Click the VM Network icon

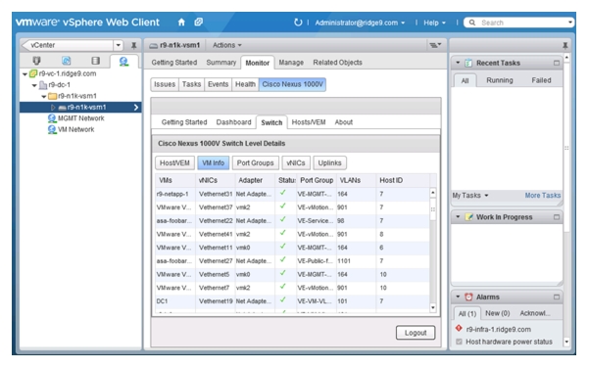click(x=52, y=130)
